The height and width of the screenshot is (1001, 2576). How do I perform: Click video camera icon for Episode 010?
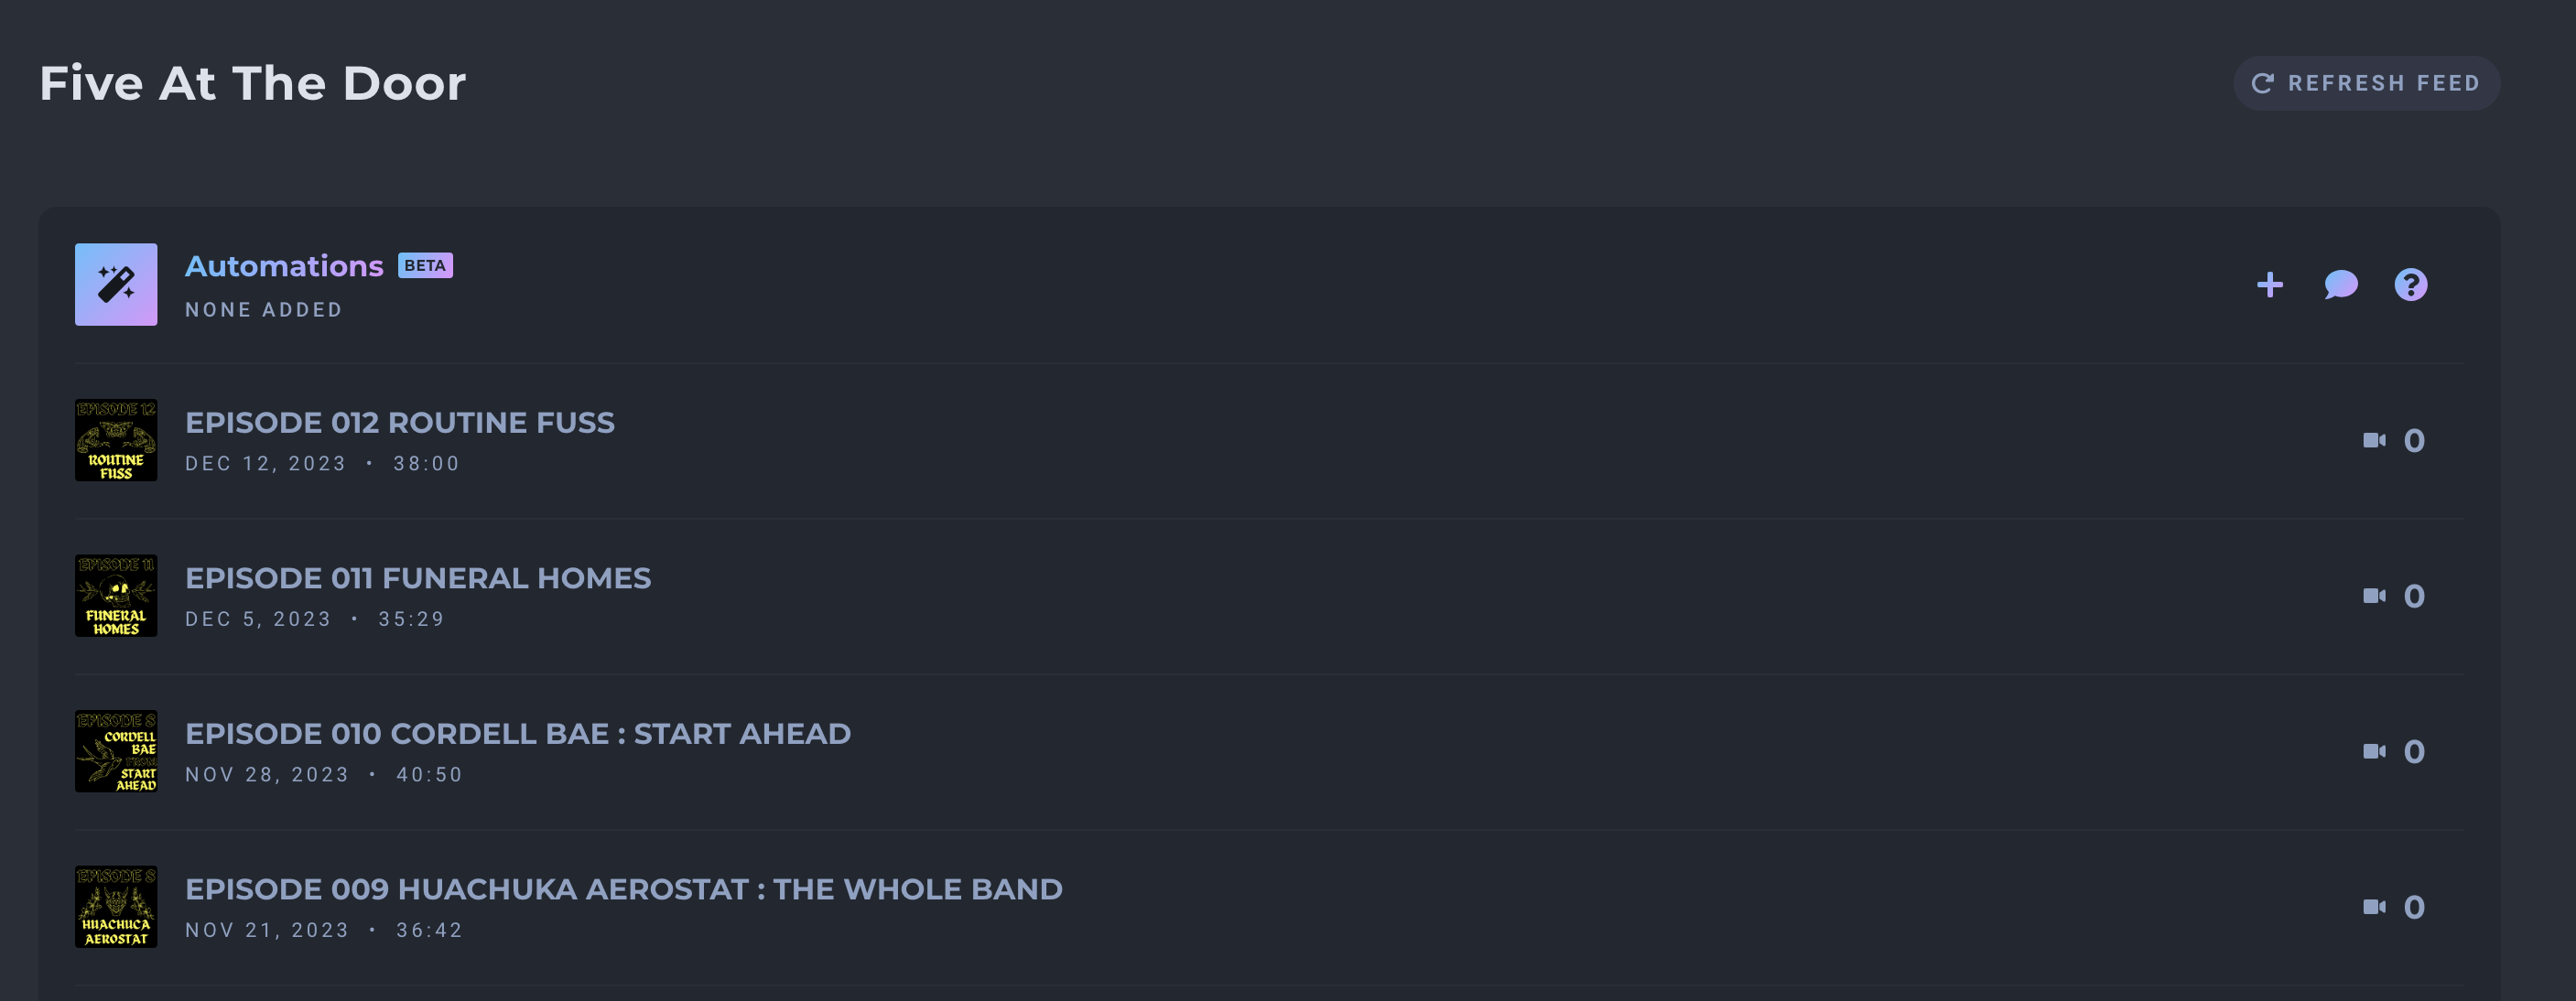tap(2374, 751)
